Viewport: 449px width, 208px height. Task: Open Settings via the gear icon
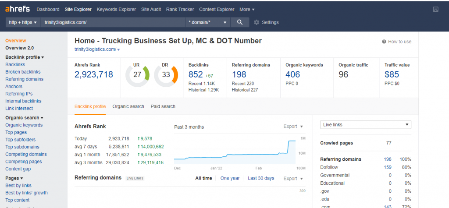coord(257,22)
